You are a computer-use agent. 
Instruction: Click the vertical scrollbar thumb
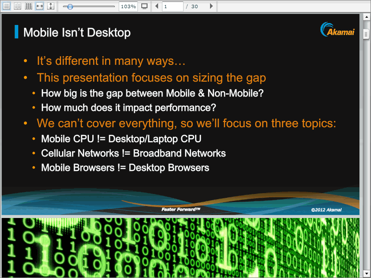point(366,35)
